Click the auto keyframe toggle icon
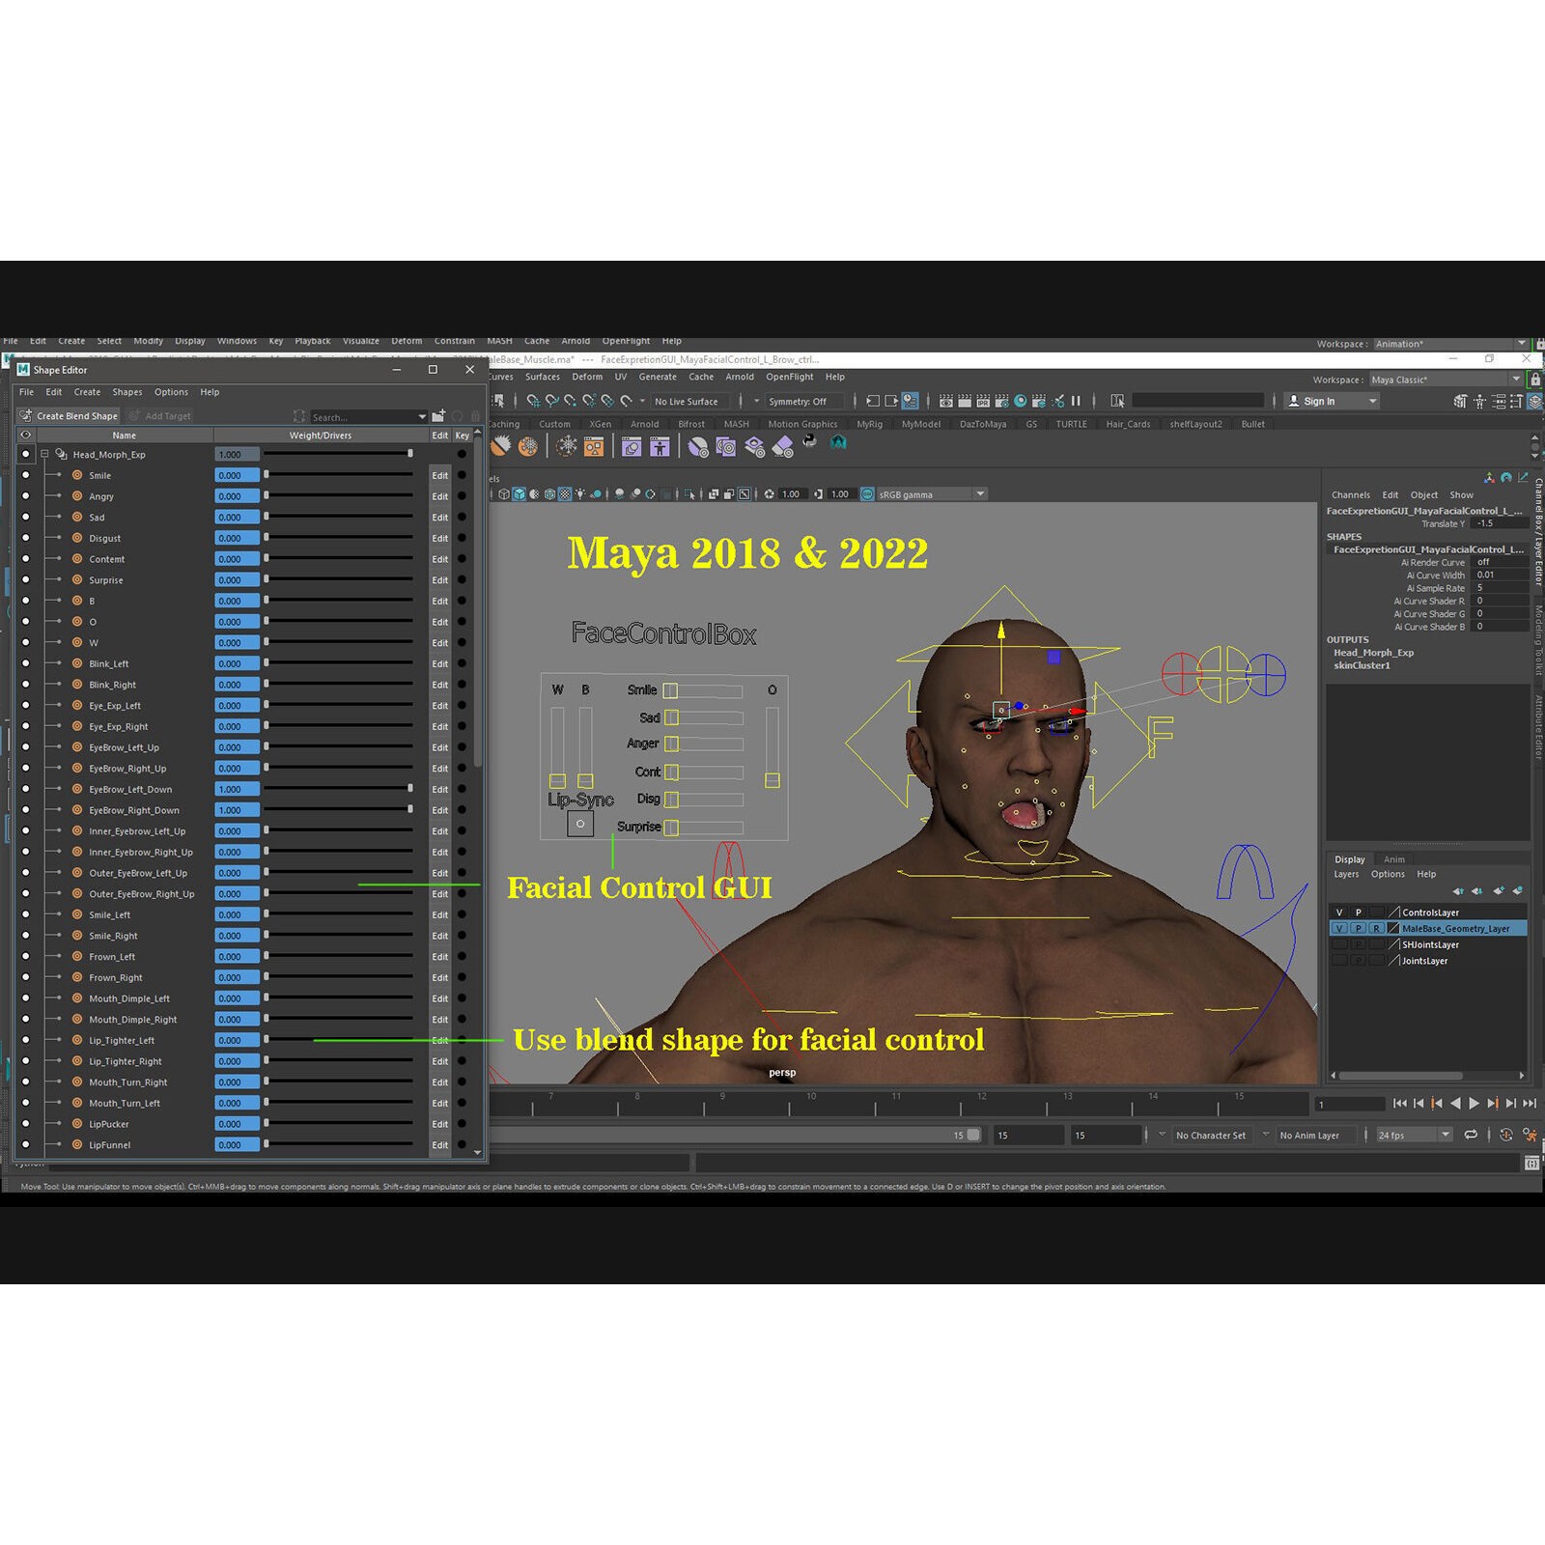The height and width of the screenshot is (1545, 1545). point(1506,1135)
